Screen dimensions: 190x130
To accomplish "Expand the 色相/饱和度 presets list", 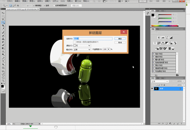I will [153, 62].
